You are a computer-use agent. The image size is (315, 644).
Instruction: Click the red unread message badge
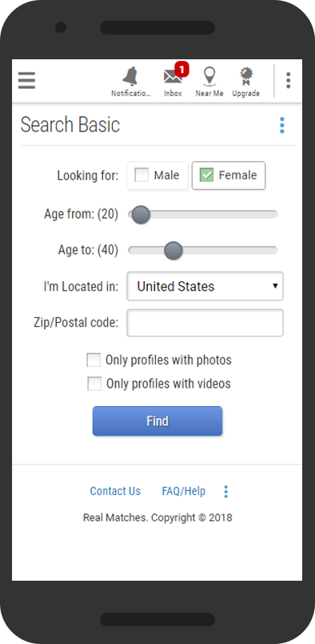(x=181, y=68)
